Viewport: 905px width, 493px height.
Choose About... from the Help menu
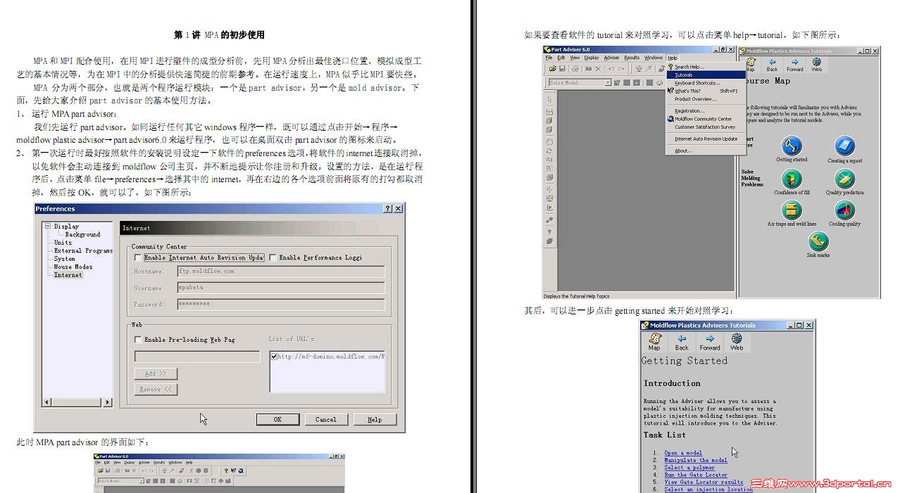(x=706, y=151)
